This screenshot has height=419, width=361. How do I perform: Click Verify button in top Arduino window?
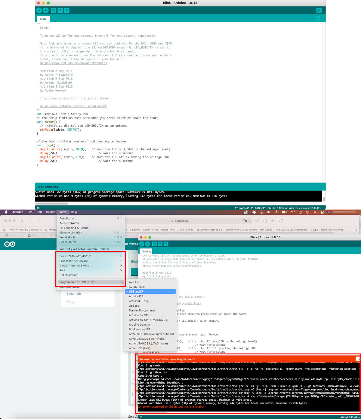coord(39,11)
